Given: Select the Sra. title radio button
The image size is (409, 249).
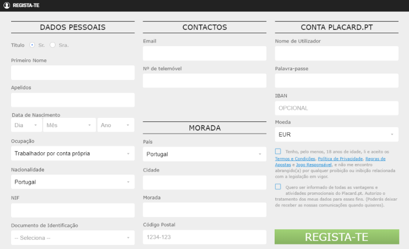Looking at the screenshot, I should (53, 45).
